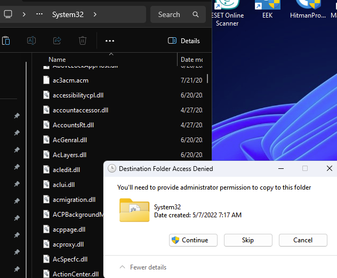The width and height of the screenshot is (337, 278).
Task: Click the Delete trash icon in toolbar
Action: [x=83, y=40]
